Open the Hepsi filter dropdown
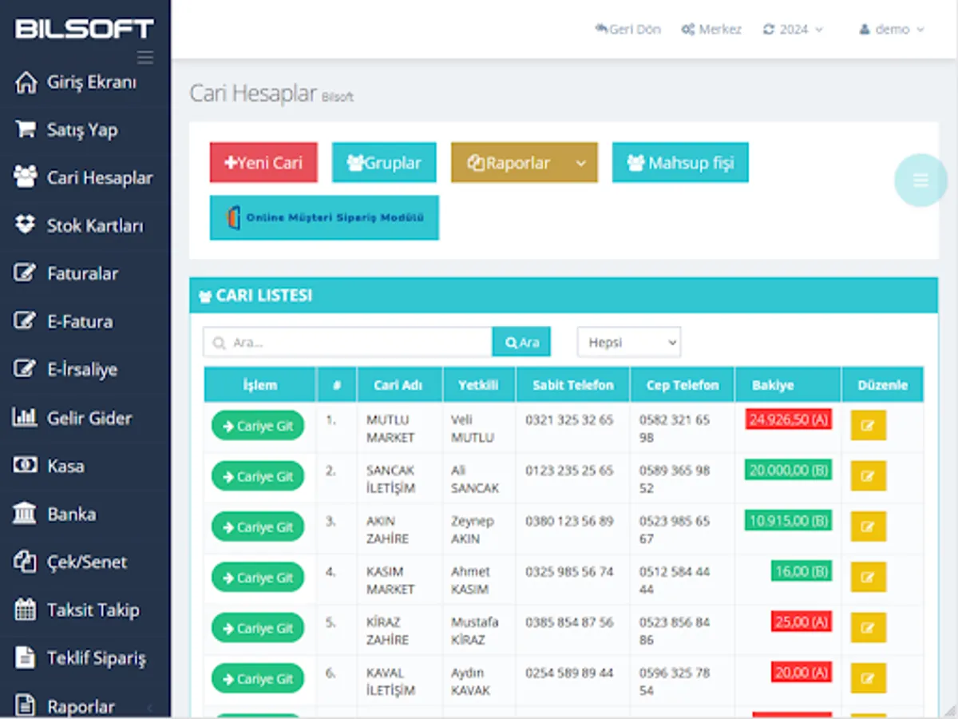 628,341
